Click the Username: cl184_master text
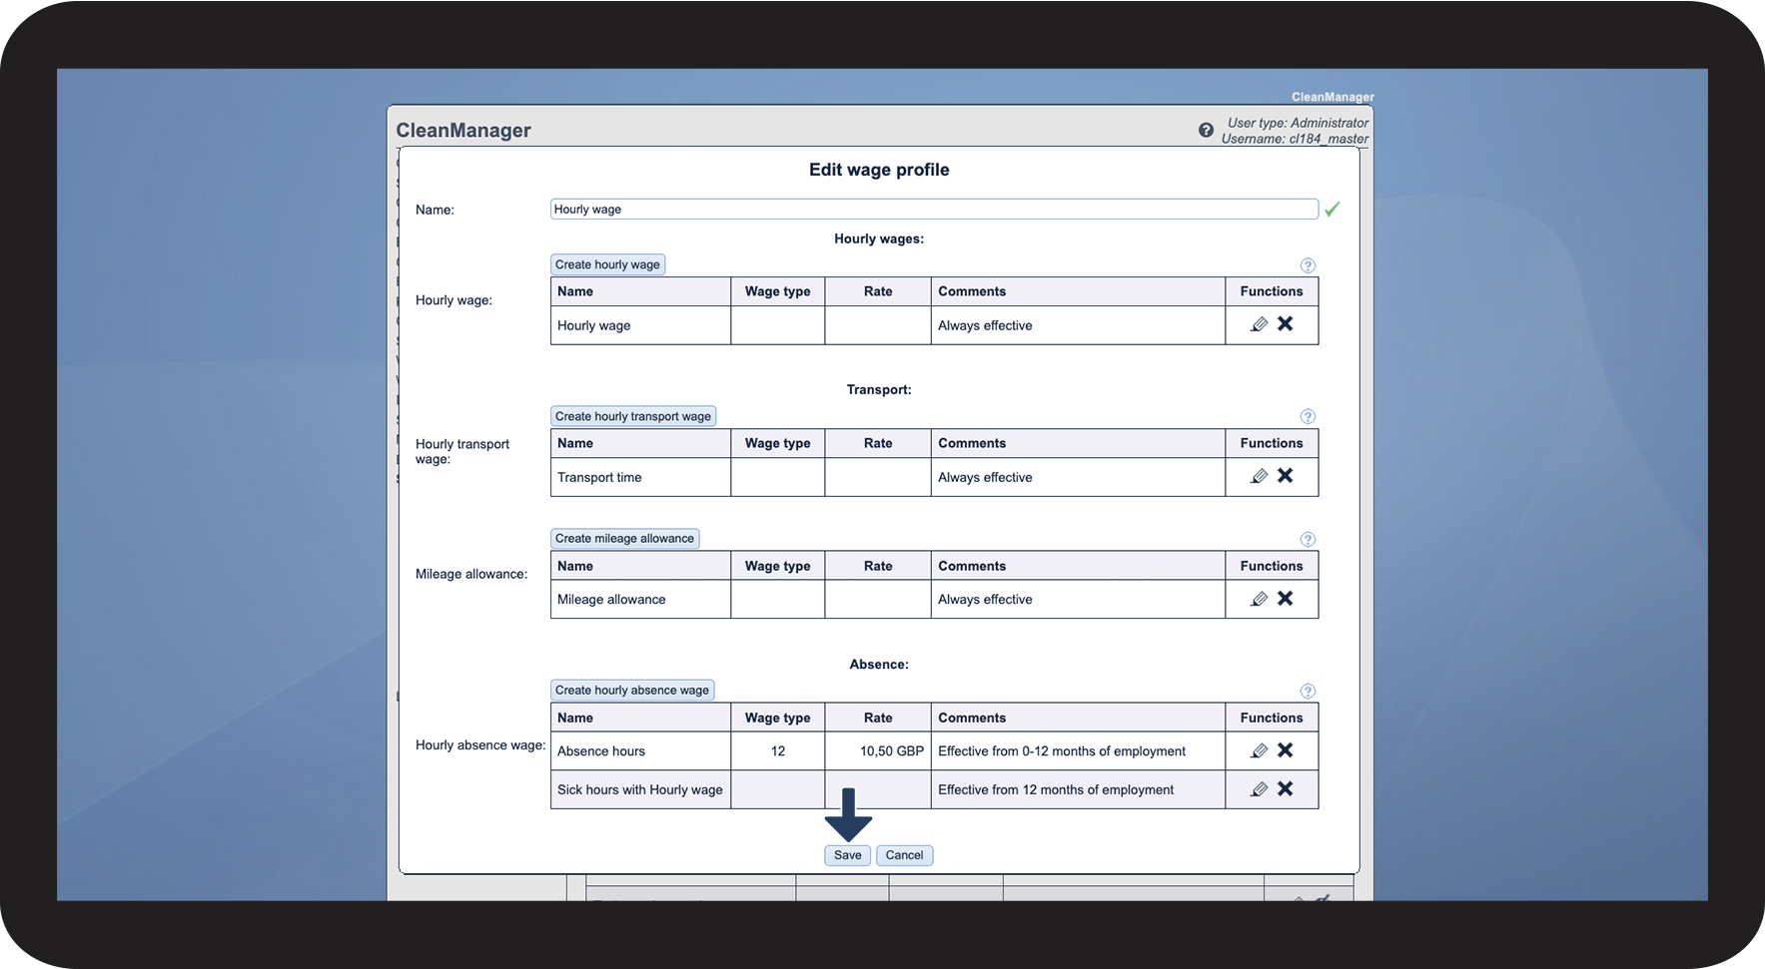This screenshot has width=1765, height=969. 1295,139
